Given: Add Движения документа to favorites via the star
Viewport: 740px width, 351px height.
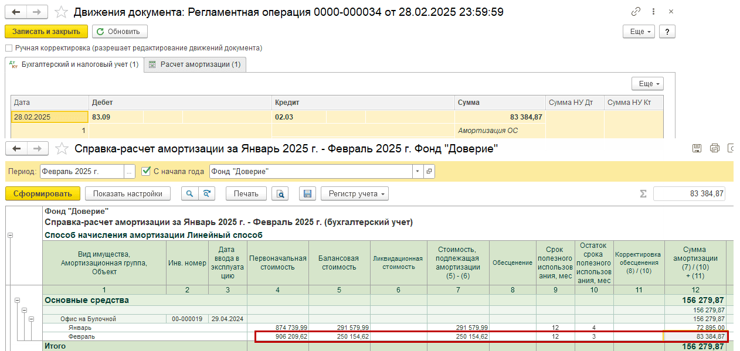Looking at the screenshot, I should (60, 12).
